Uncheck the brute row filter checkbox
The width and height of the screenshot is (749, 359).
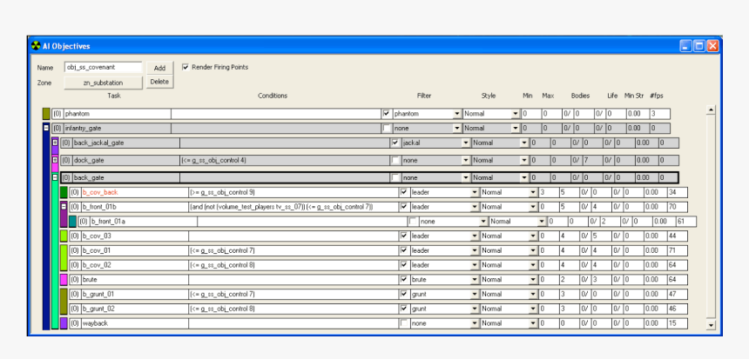pyautogui.click(x=404, y=280)
